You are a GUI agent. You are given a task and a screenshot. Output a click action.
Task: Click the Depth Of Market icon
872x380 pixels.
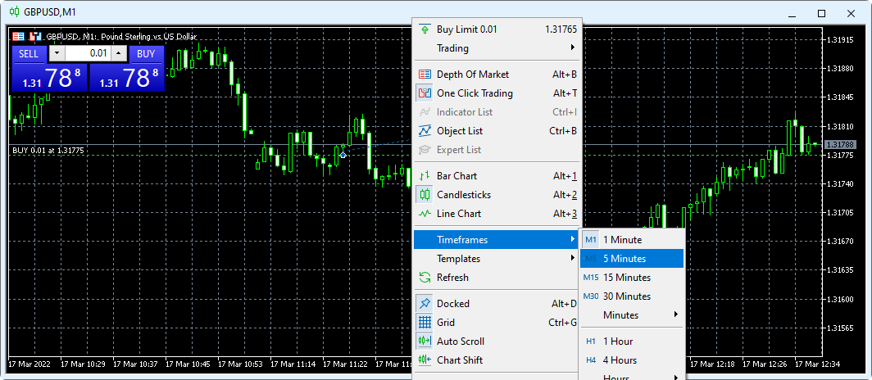pyautogui.click(x=425, y=75)
